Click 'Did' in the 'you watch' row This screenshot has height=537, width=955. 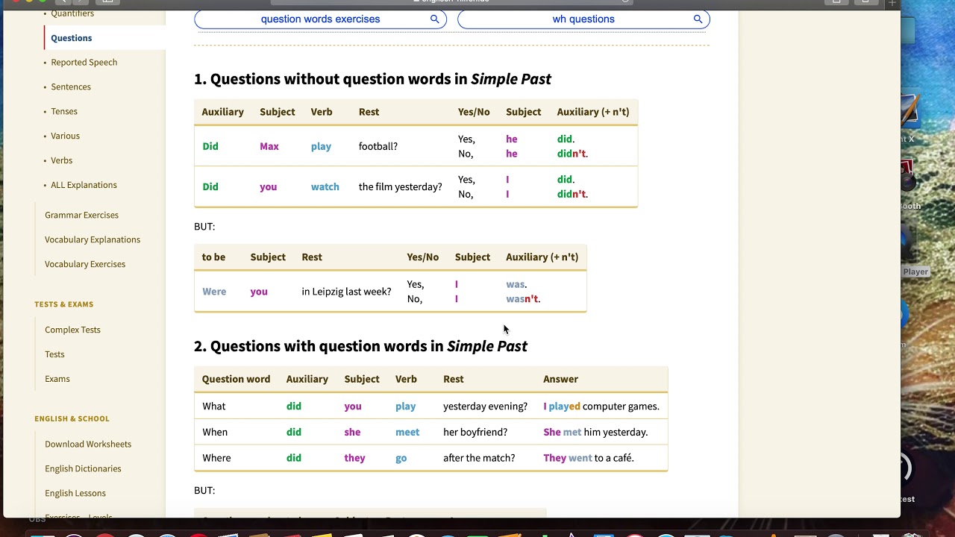[x=210, y=186]
